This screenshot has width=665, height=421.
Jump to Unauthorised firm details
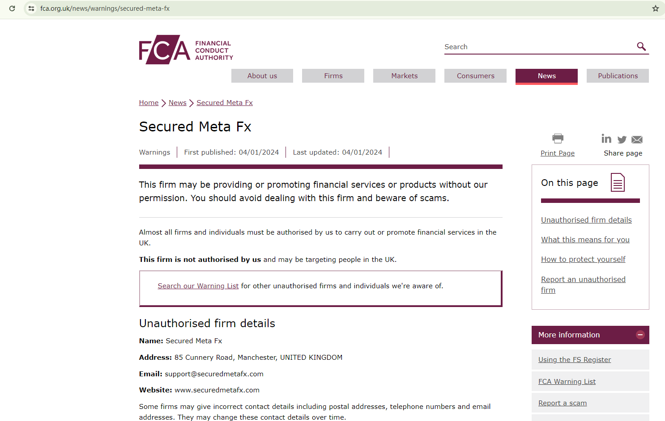pos(586,220)
